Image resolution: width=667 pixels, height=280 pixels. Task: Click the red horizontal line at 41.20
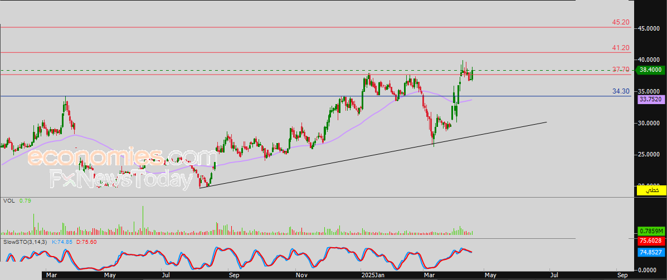pos(315,53)
